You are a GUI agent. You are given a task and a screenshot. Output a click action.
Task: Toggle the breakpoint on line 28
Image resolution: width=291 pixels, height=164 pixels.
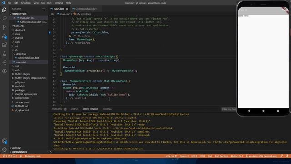pos(50,32)
